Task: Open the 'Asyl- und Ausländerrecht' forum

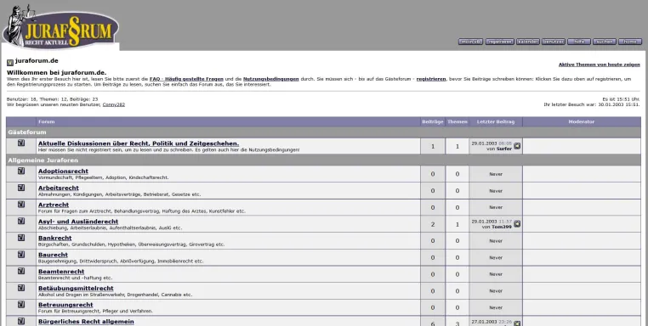Action: [78, 222]
